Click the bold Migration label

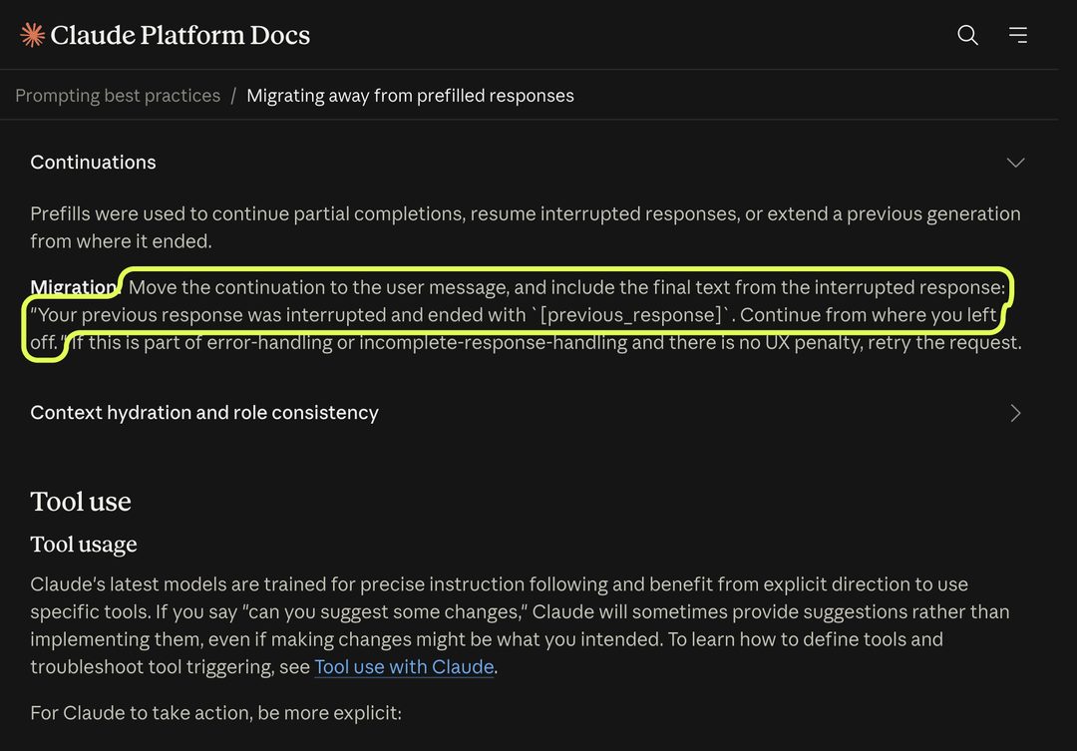click(x=74, y=287)
